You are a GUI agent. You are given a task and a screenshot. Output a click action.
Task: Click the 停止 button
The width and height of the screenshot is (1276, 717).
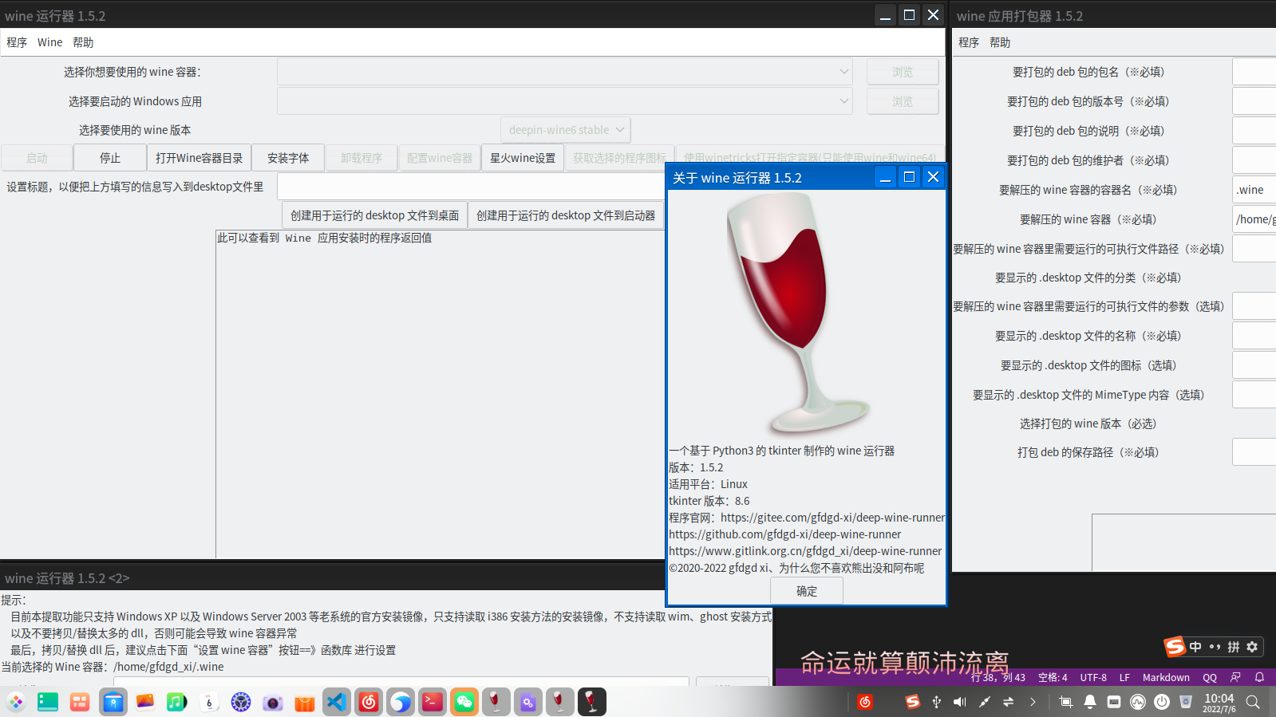point(110,158)
